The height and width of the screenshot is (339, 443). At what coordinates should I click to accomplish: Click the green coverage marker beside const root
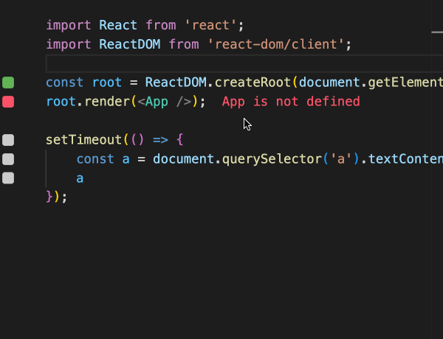[x=8, y=83]
